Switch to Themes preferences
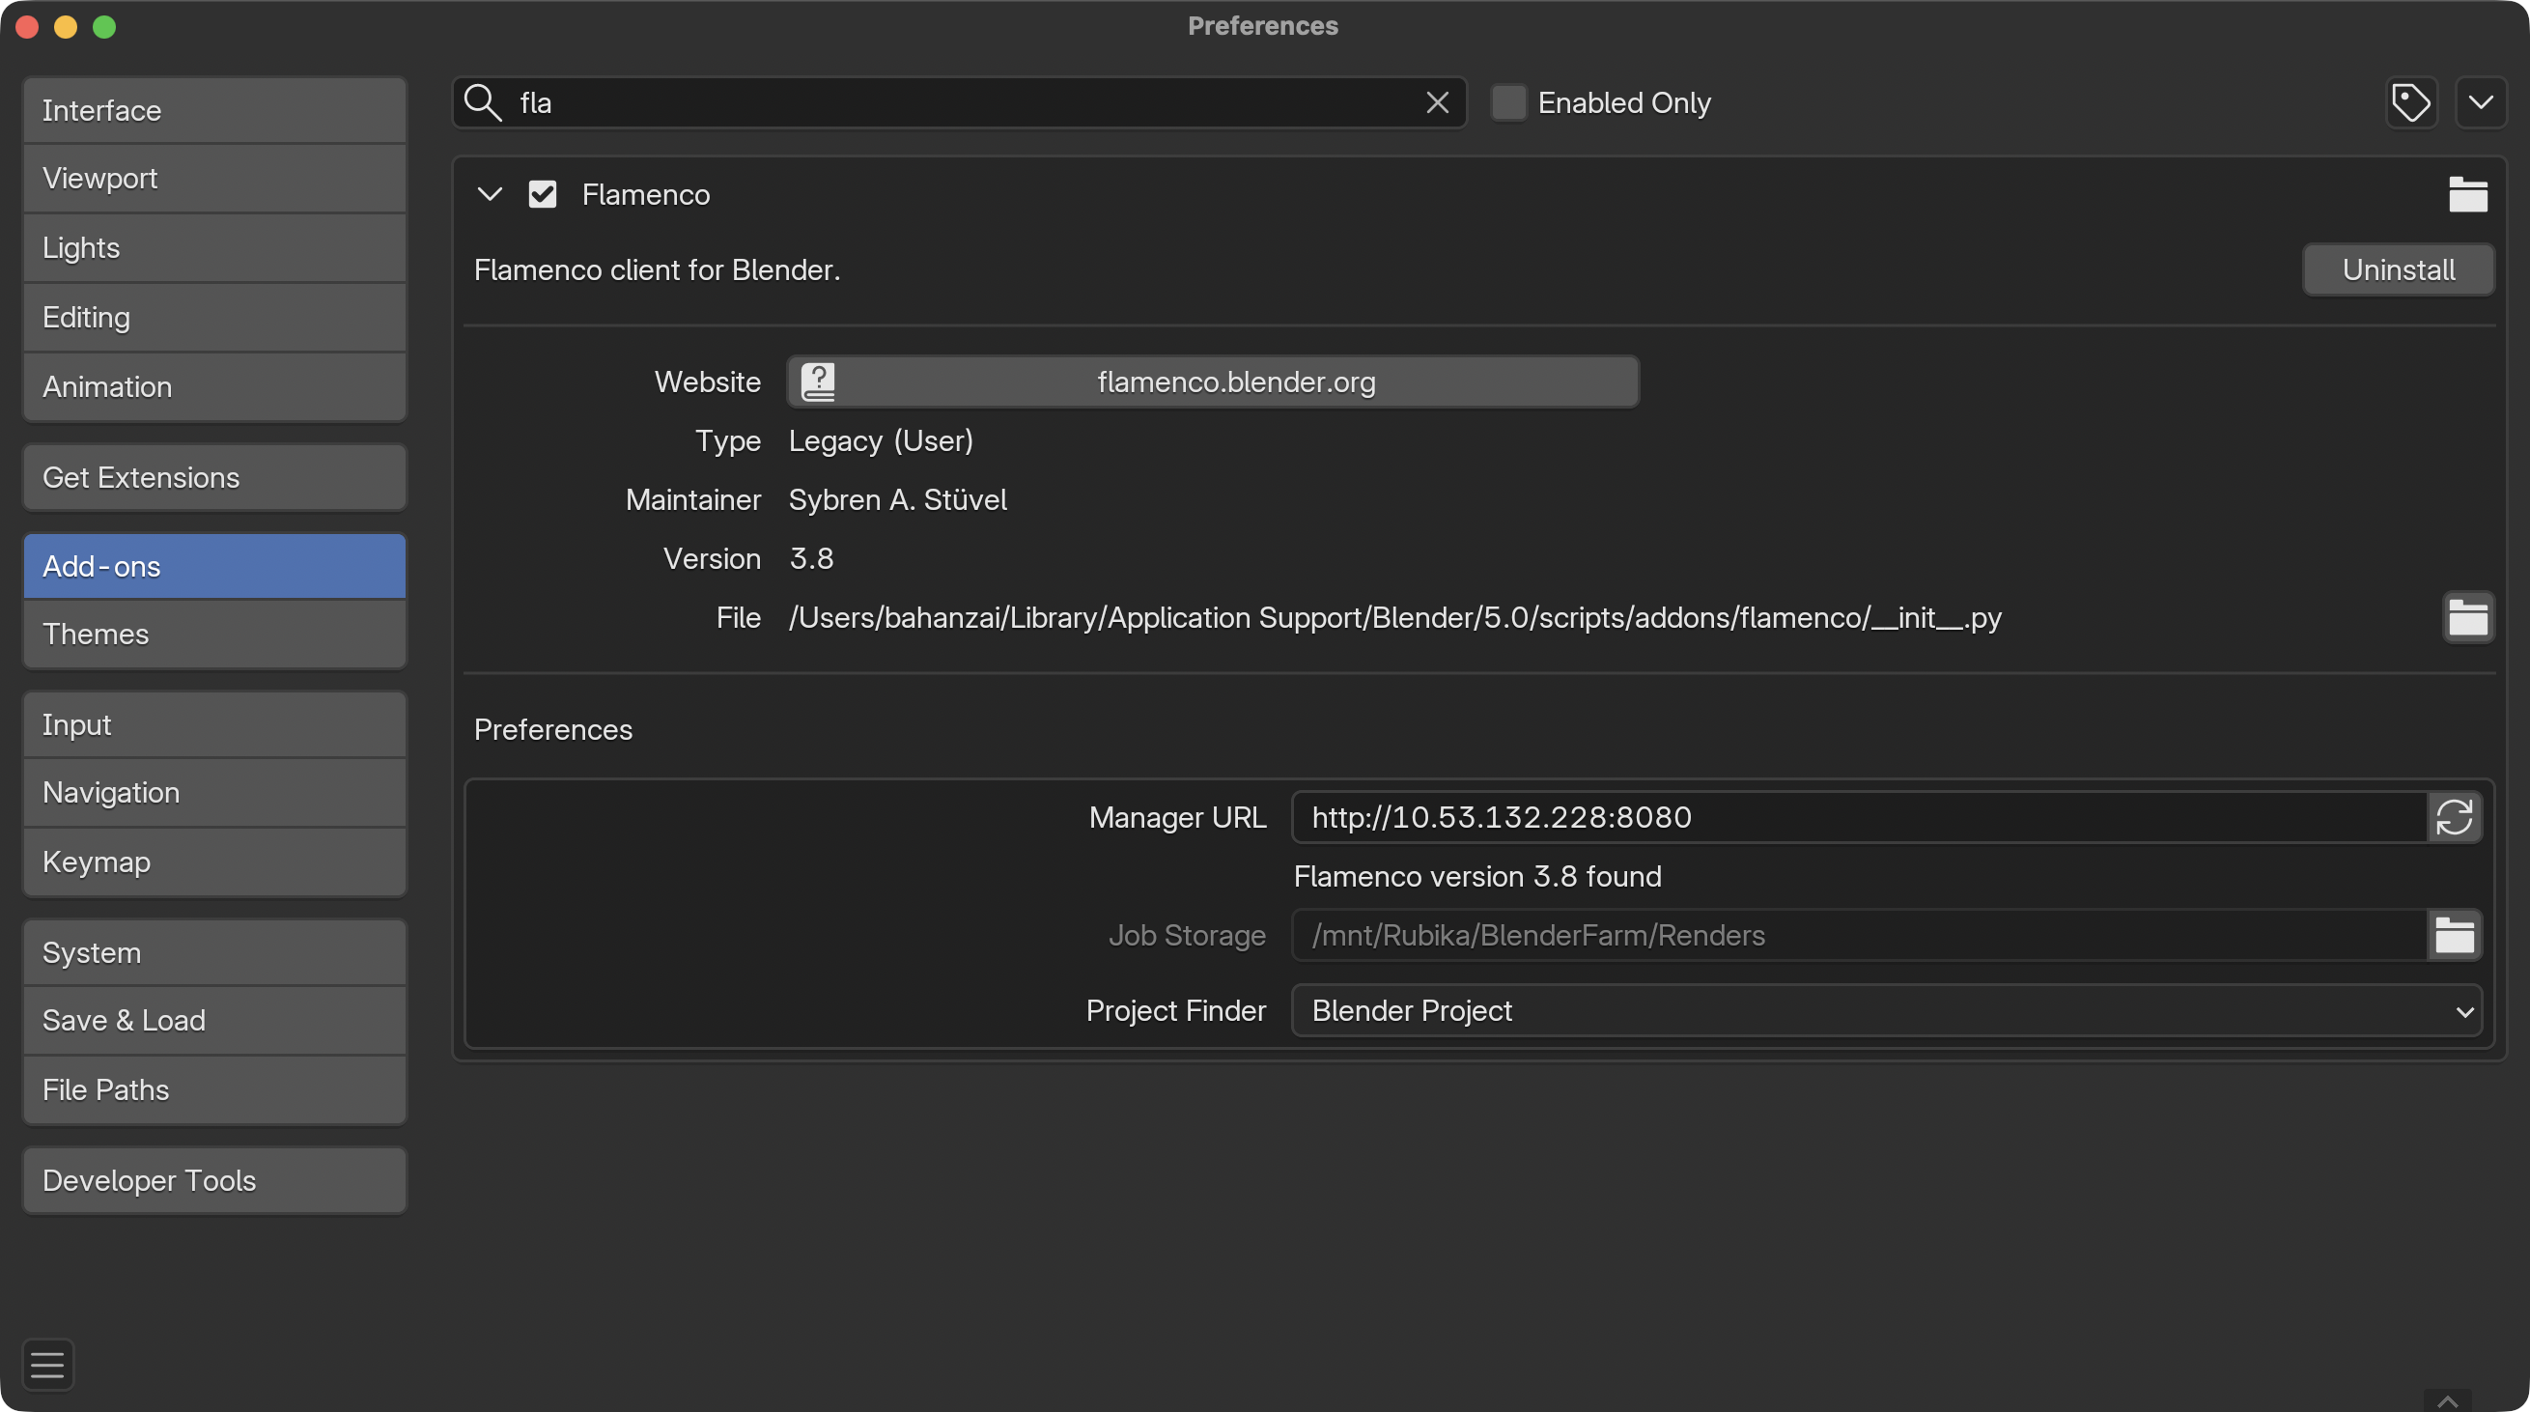The image size is (2530, 1412). [x=214, y=634]
